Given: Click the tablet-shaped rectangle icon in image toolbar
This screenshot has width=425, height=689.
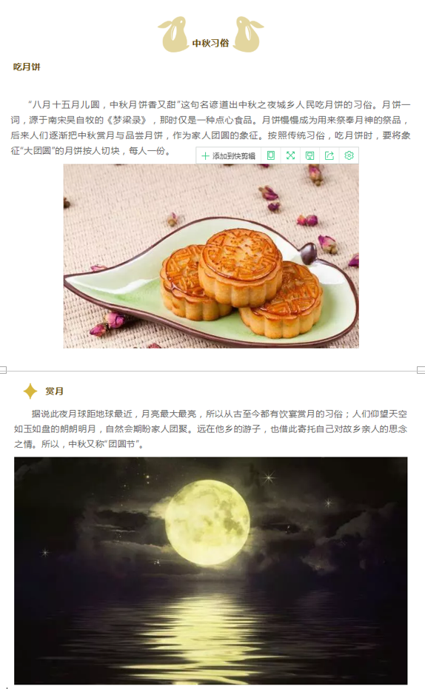Looking at the screenshot, I should [x=271, y=155].
